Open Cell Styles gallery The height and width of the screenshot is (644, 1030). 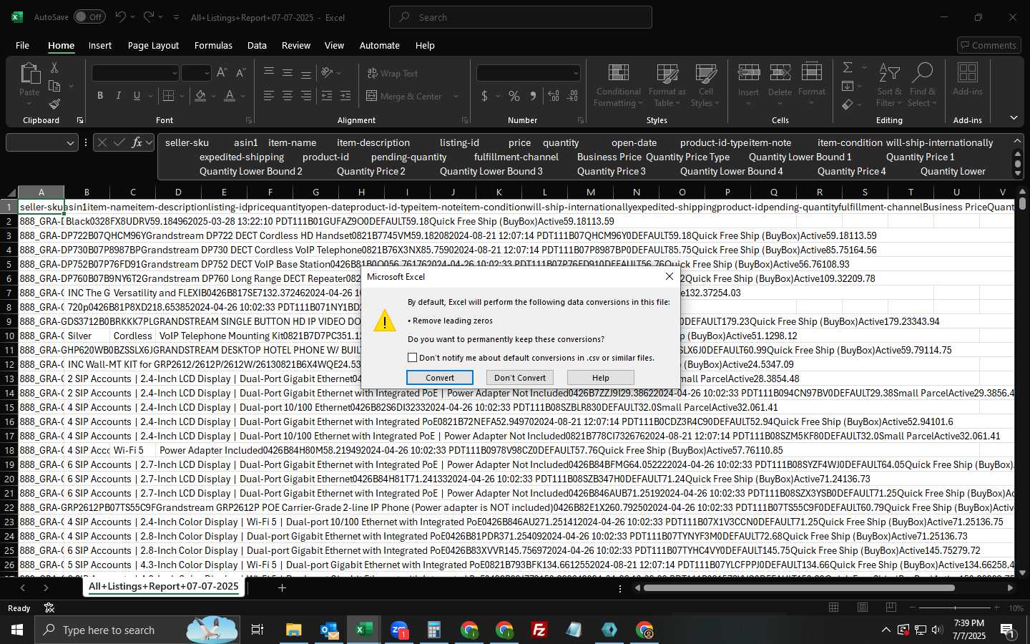point(706,86)
